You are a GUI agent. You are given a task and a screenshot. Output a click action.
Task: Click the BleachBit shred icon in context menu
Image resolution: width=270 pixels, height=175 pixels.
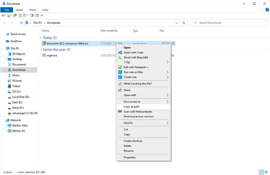pos(120,57)
